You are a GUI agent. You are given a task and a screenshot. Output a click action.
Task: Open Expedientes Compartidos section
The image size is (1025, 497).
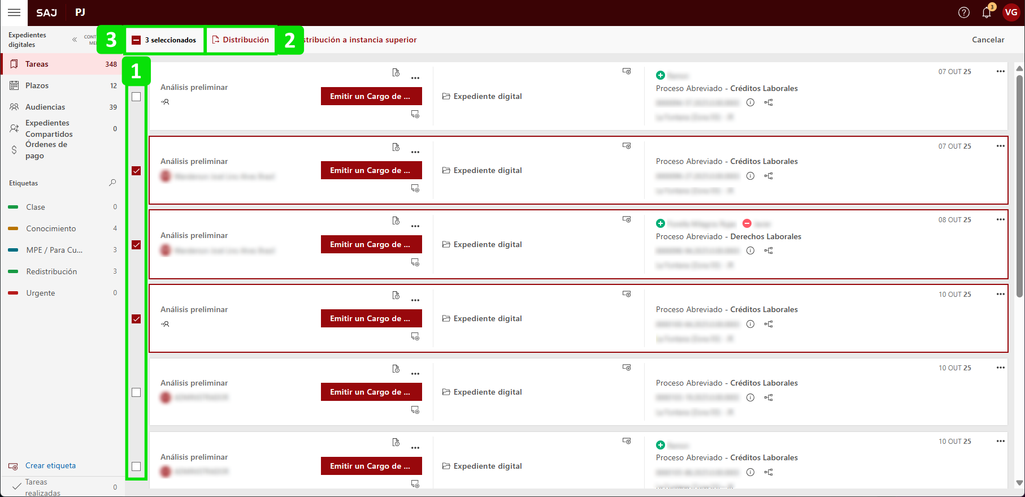tap(63, 128)
